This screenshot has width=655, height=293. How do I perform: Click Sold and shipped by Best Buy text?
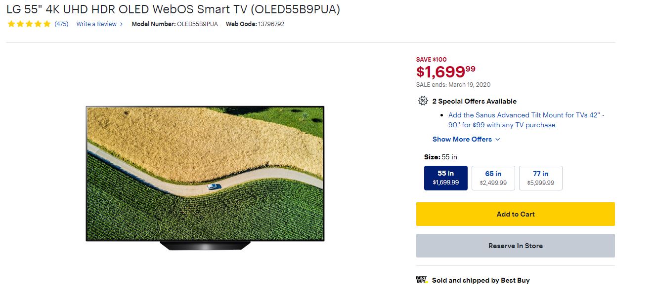coord(480,280)
